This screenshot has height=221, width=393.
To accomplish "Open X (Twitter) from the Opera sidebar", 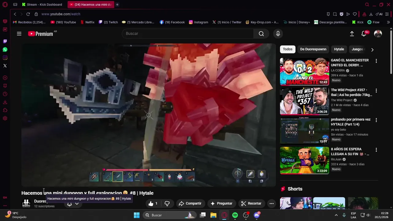I will (5, 66).
